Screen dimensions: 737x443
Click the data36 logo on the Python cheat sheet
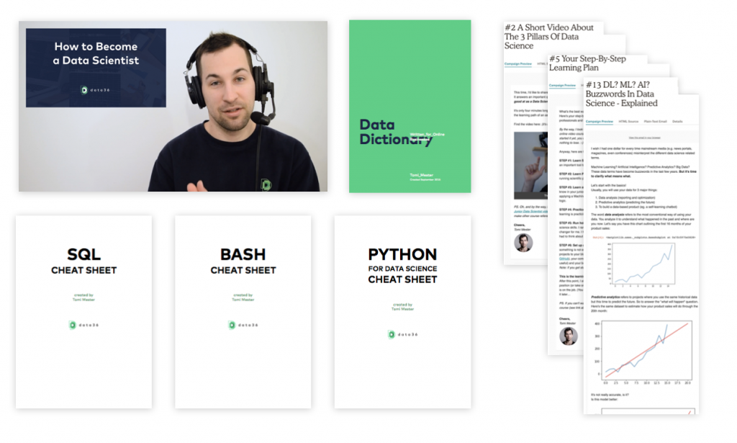(403, 334)
